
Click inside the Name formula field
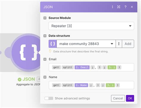coord(91,85)
